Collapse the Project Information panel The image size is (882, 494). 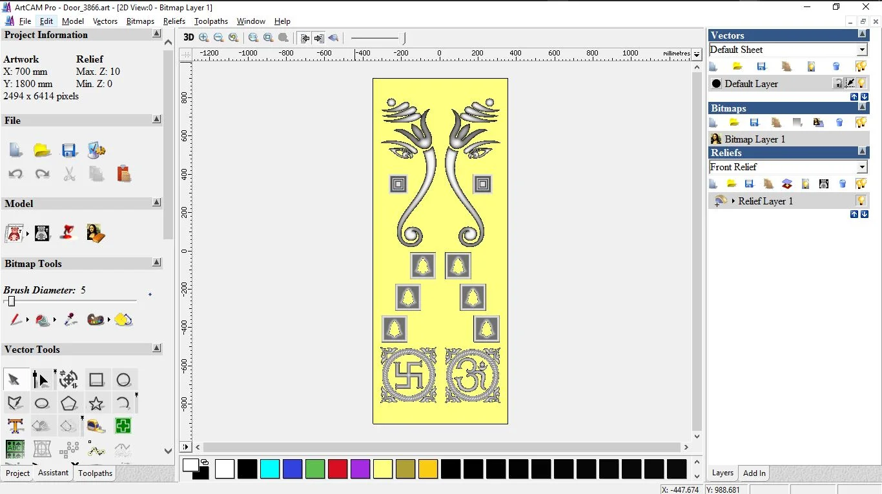point(157,34)
